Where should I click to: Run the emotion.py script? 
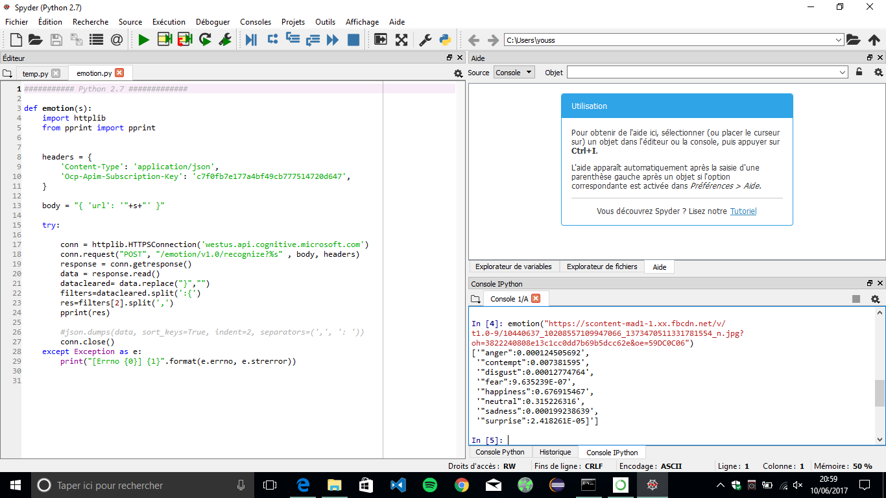pyautogui.click(x=144, y=40)
